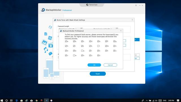Open the Mail app from taskbar
This screenshot has height=102, width=181.
tap(31, 101)
